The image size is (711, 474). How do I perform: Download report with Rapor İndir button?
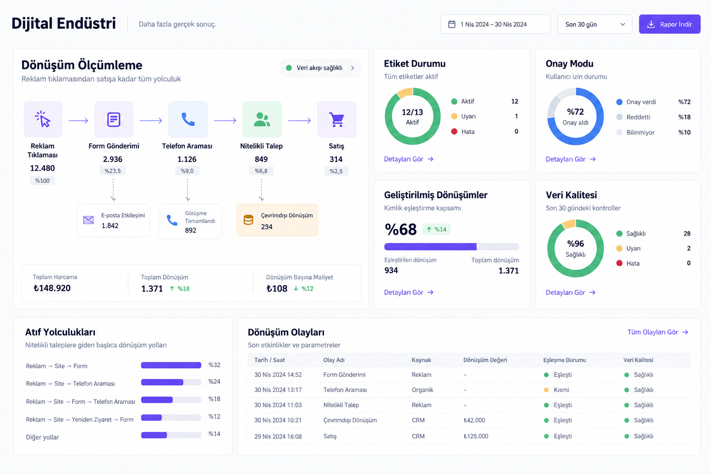pos(669,24)
